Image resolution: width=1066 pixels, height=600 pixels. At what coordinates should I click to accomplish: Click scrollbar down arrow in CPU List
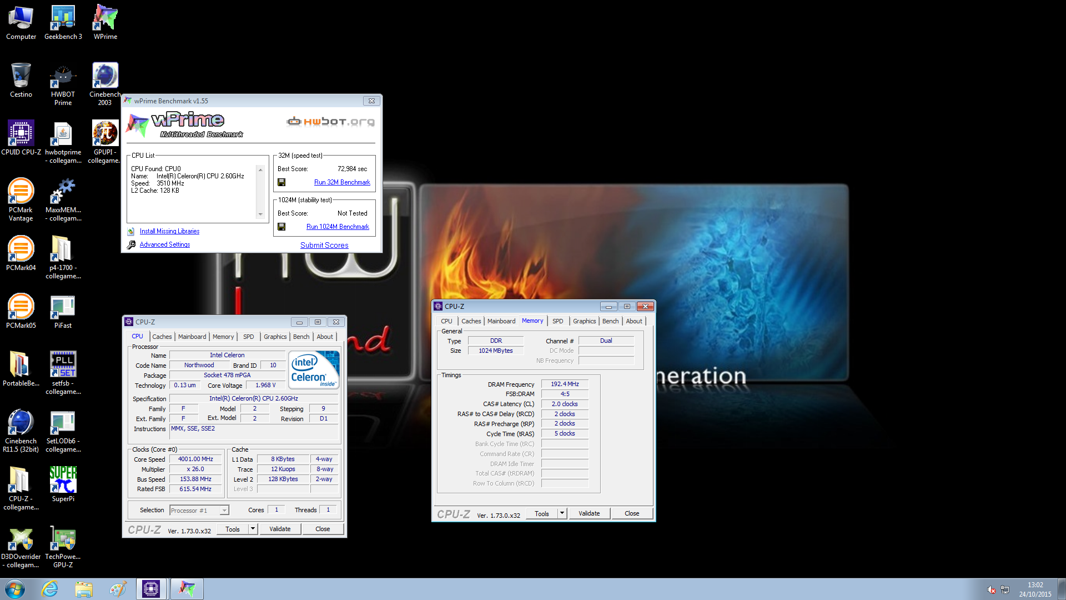[x=260, y=214]
